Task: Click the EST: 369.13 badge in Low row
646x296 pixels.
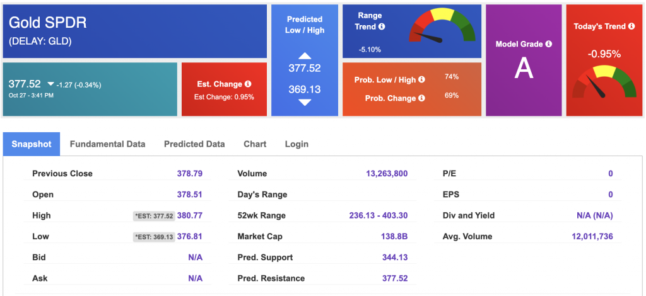Action: [153, 236]
